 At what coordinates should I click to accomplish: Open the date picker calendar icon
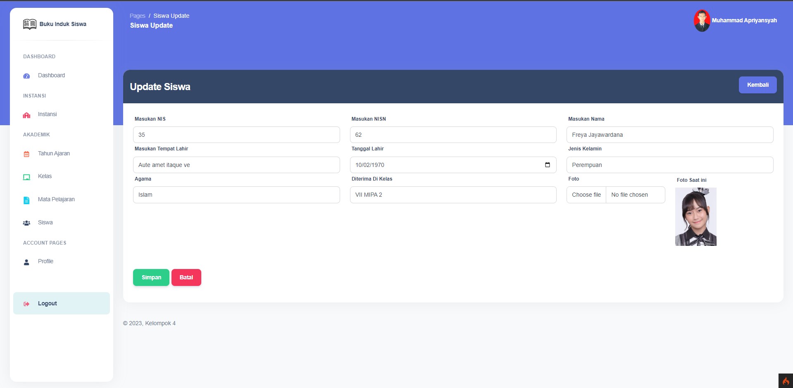[x=547, y=165]
